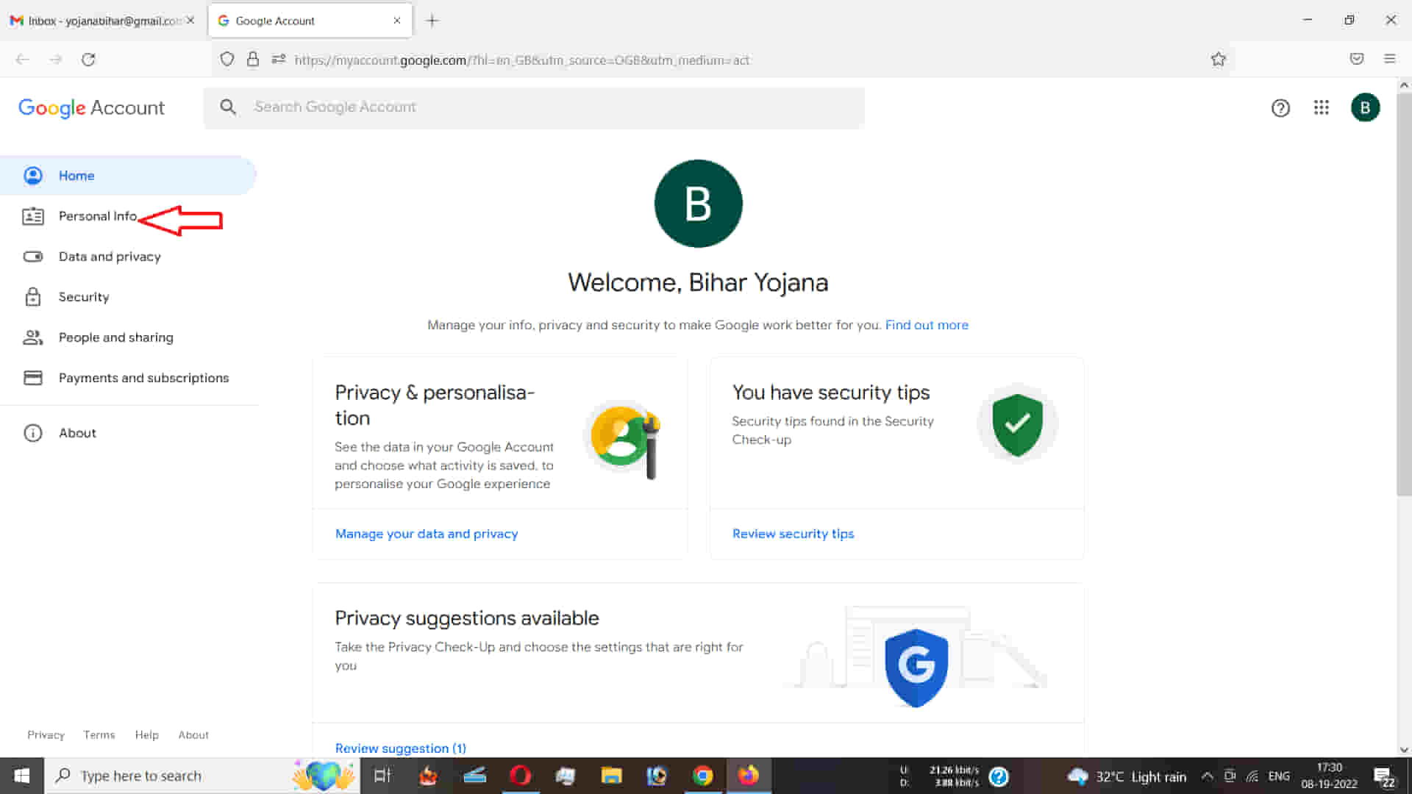
Task: Open the Google apps grid
Action: [1322, 108]
